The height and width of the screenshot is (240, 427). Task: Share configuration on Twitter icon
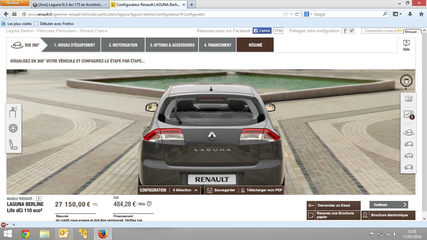point(352,31)
